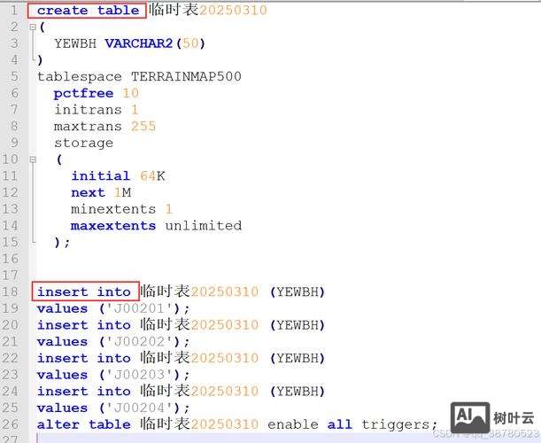Collapse the fold marker beside line 2
The height and width of the screenshot is (443, 541).
[x=33, y=27]
